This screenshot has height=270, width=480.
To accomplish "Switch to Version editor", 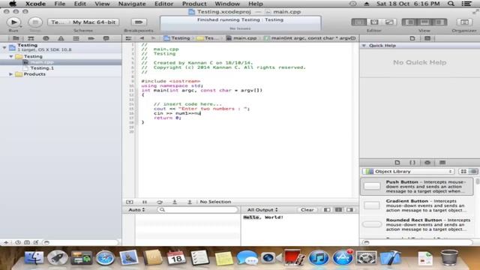I will click(x=389, y=22).
